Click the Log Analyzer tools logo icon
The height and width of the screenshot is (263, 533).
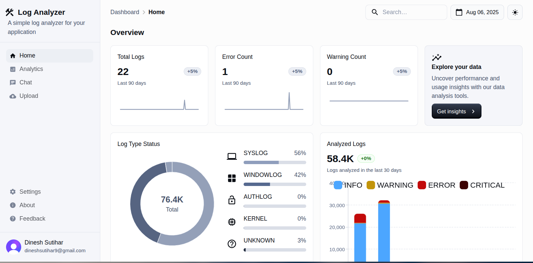[x=10, y=12]
